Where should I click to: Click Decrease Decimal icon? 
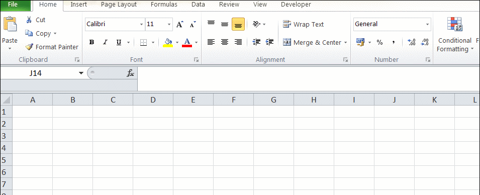point(425,42)
